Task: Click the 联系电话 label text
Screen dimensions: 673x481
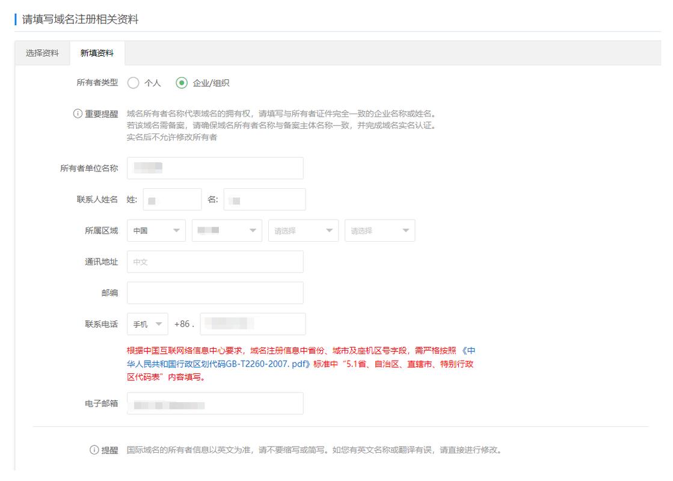Action: 101,324
